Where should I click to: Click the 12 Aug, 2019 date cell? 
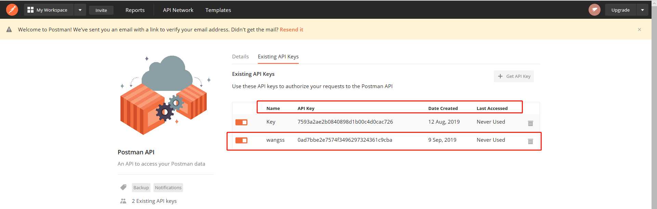[x=444, y=122]
